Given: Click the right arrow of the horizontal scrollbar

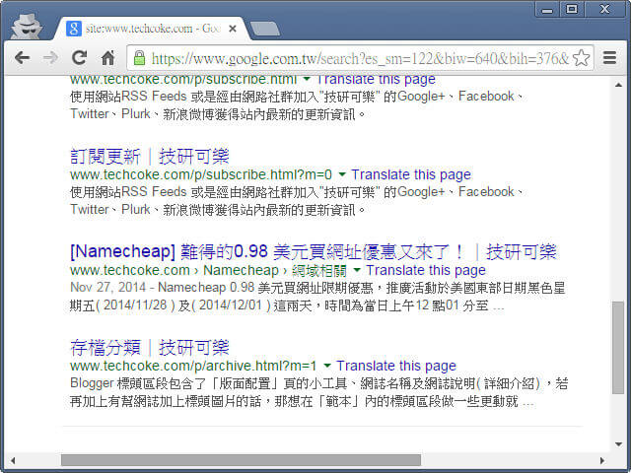Looking at the screenshot, I should [602, 460].
